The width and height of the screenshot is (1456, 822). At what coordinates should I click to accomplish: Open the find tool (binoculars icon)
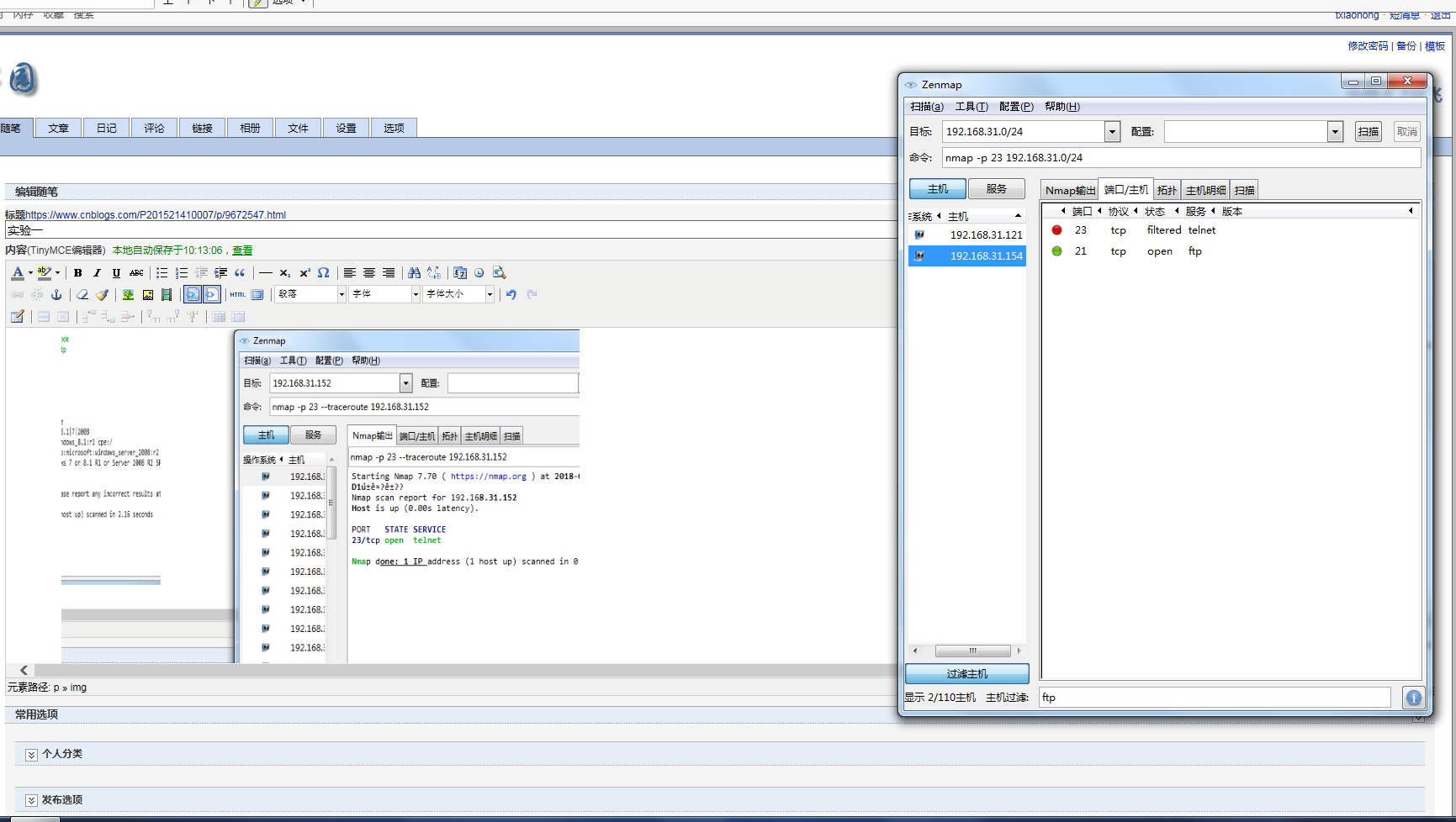tap(414, 272)
